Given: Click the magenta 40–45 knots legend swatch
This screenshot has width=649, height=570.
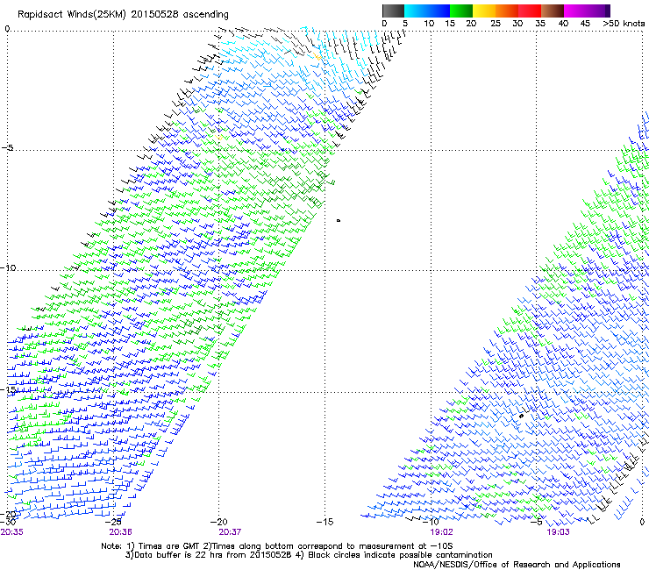Looking at the screenshot, I should pyautogui.click(x=575, y=11).
